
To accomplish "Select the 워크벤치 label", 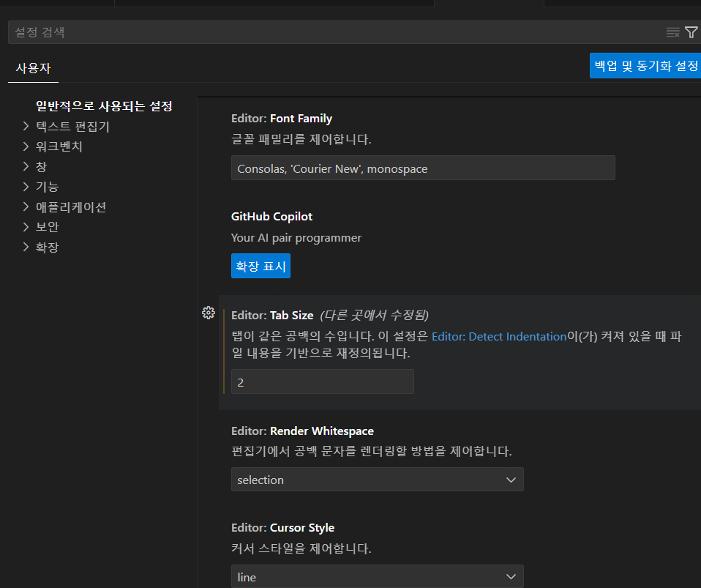I will (x=59, y=146).
